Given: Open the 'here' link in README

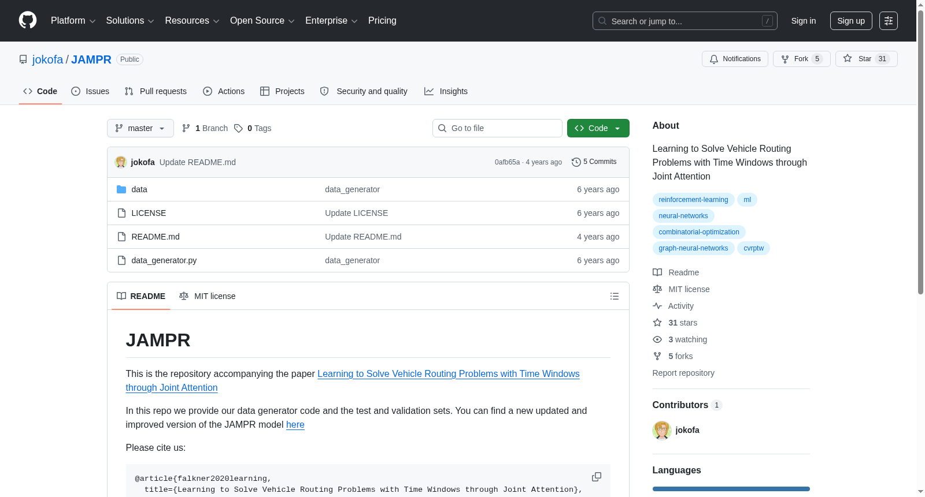Looking at the screenshot, I should (295, 425).
